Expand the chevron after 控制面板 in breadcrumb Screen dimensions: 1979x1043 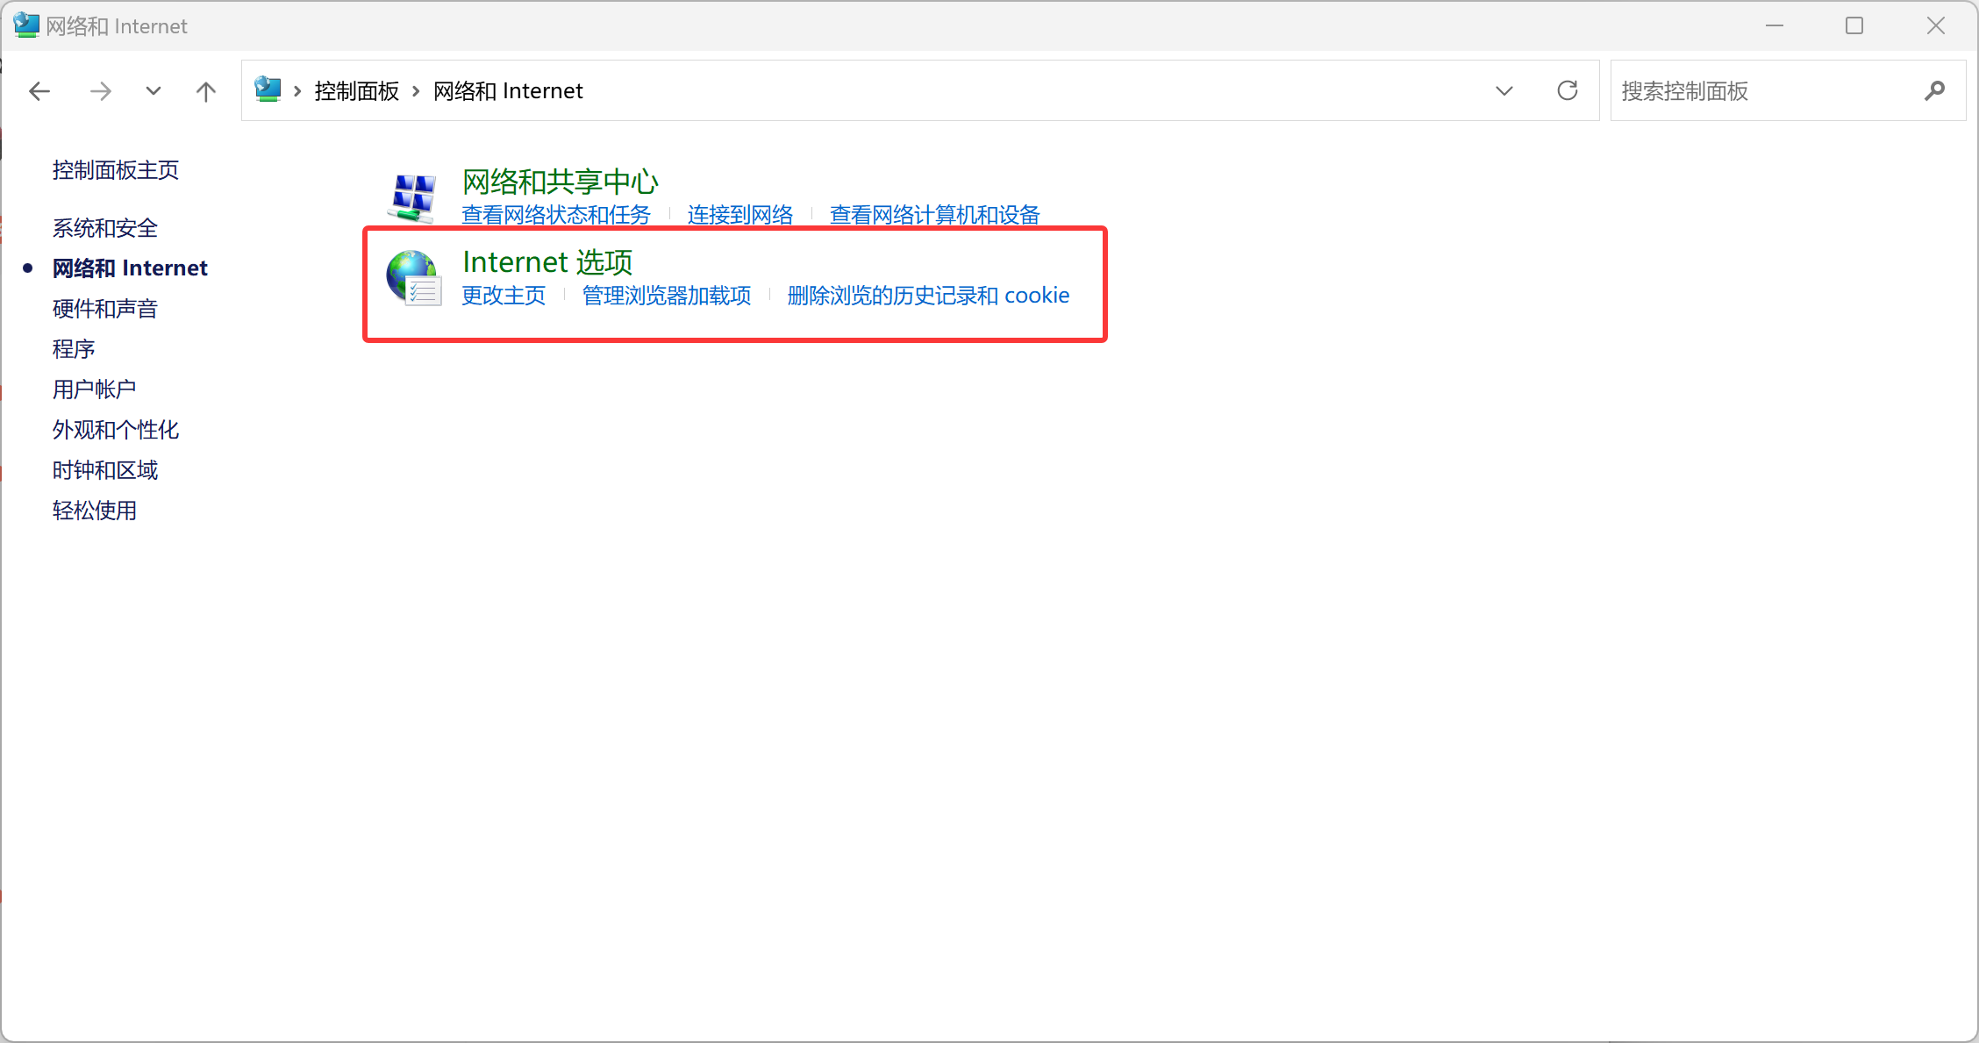416,91
